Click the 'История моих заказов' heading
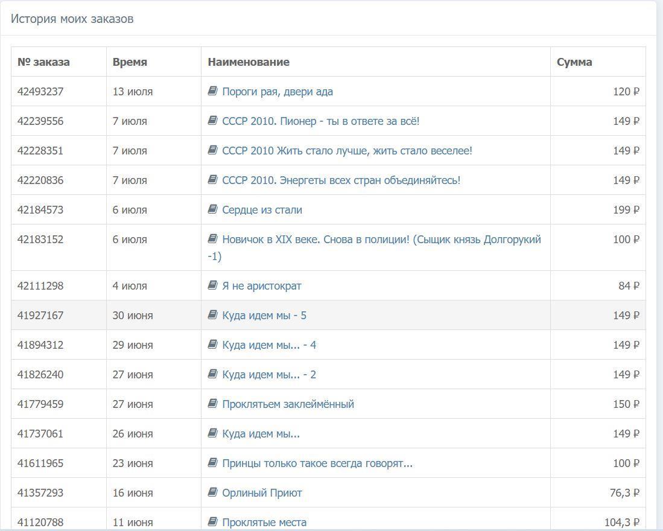The image size is (663, 531). 72,19
